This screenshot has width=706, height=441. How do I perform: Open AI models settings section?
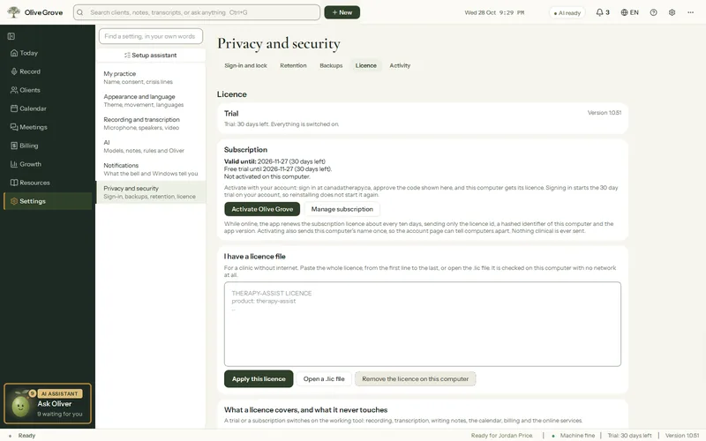point(151,146)
